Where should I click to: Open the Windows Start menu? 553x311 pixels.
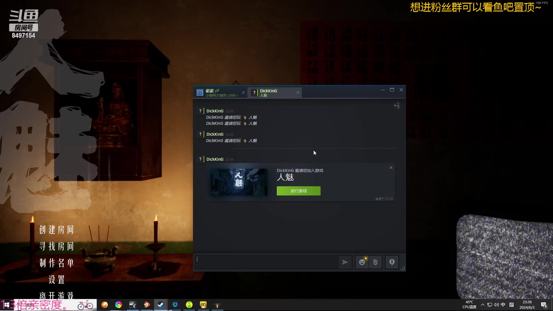point(7,305)
